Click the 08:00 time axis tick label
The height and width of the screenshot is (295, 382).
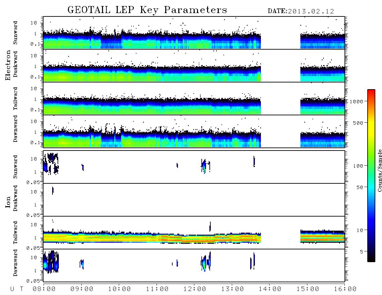click(44, 289)
